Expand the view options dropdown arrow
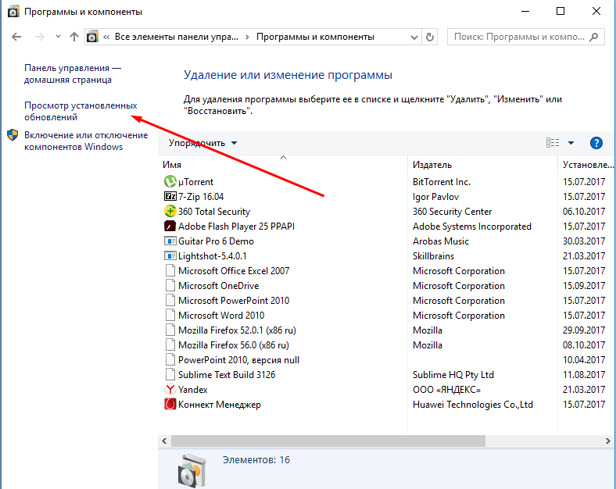The height and width of the screenshot is (489, 616). click(571, 143)
